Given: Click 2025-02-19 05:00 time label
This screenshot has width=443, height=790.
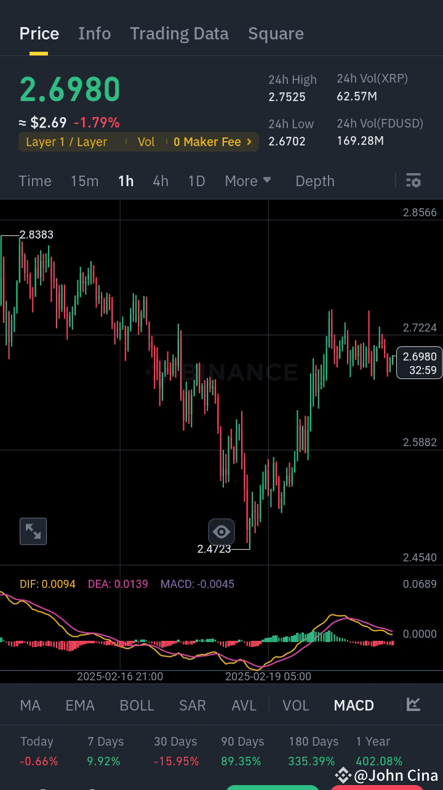Looking at the screenshot, I should (268, 677).
